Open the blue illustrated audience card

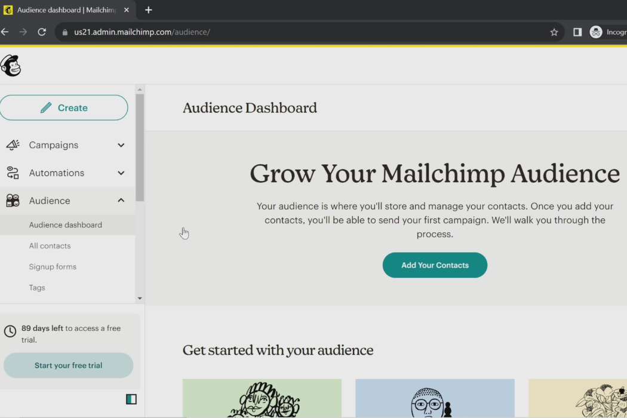click(x=435, y=398)
